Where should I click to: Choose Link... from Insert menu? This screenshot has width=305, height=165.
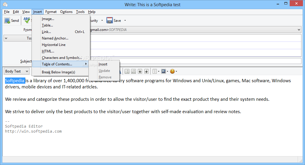click(x=61, y=32)
